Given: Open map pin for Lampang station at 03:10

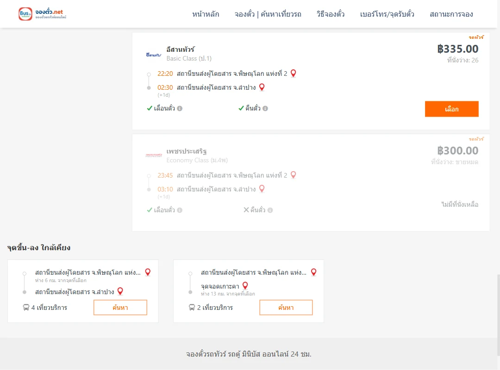Looking at the screenshot, I should point(262,189).
